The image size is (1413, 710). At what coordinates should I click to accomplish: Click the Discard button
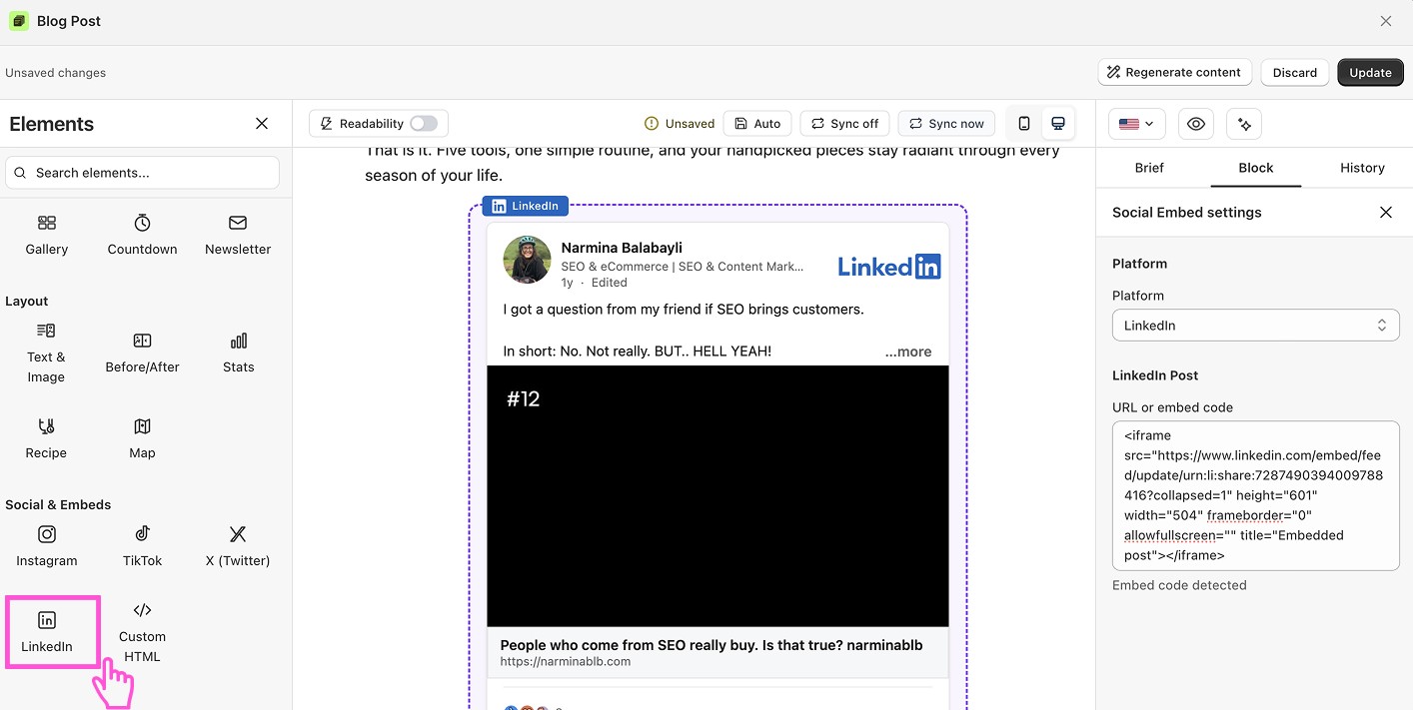(1295, 72)
